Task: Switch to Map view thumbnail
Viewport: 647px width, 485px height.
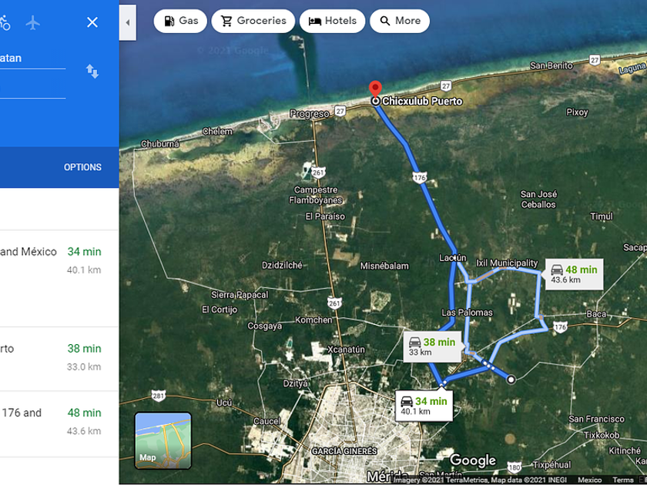Action: (x=163, y=440)
